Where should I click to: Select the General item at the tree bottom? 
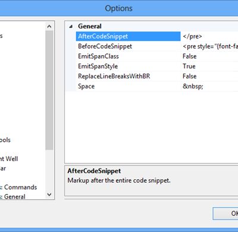click(x=12, y=196)
